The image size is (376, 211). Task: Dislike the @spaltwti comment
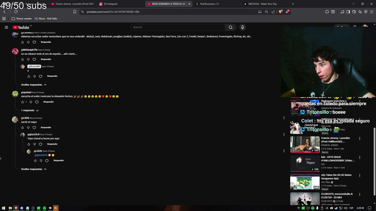31,102
